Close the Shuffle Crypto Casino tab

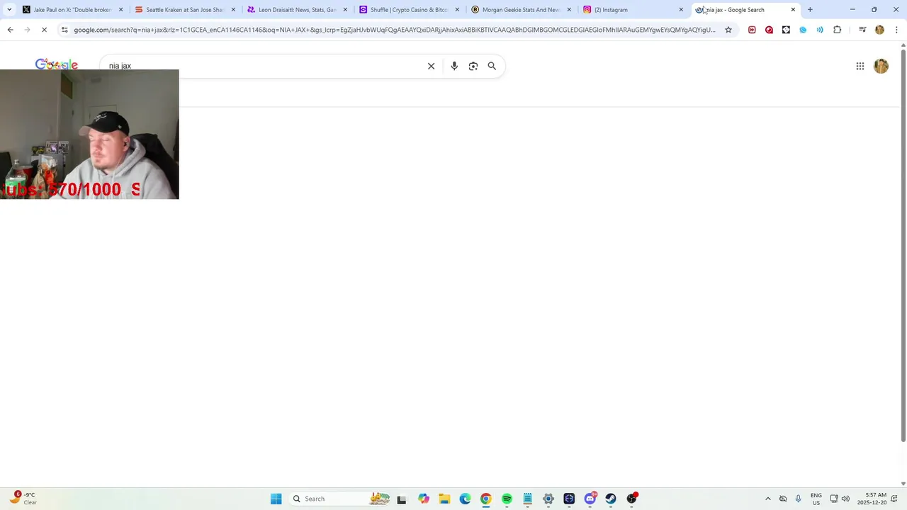pos(457,10)
